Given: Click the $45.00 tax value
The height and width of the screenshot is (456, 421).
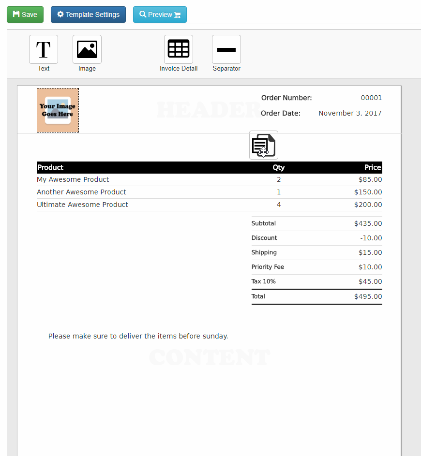Looking at the screenshot, I should pos(370,282).
